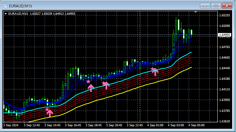Click the 1.64115 price scale label

224,89
